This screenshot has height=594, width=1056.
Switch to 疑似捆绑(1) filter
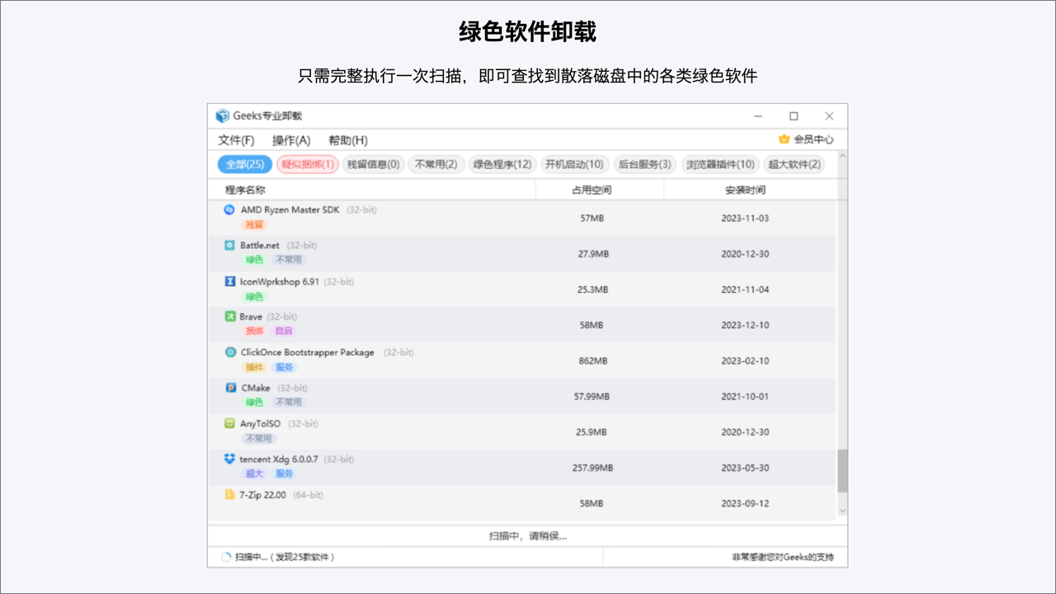(307, 164)
